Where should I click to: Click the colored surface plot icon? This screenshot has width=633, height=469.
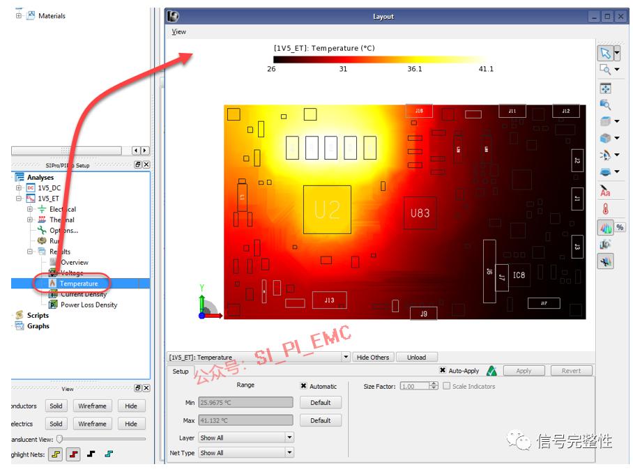tap(606, 228)
